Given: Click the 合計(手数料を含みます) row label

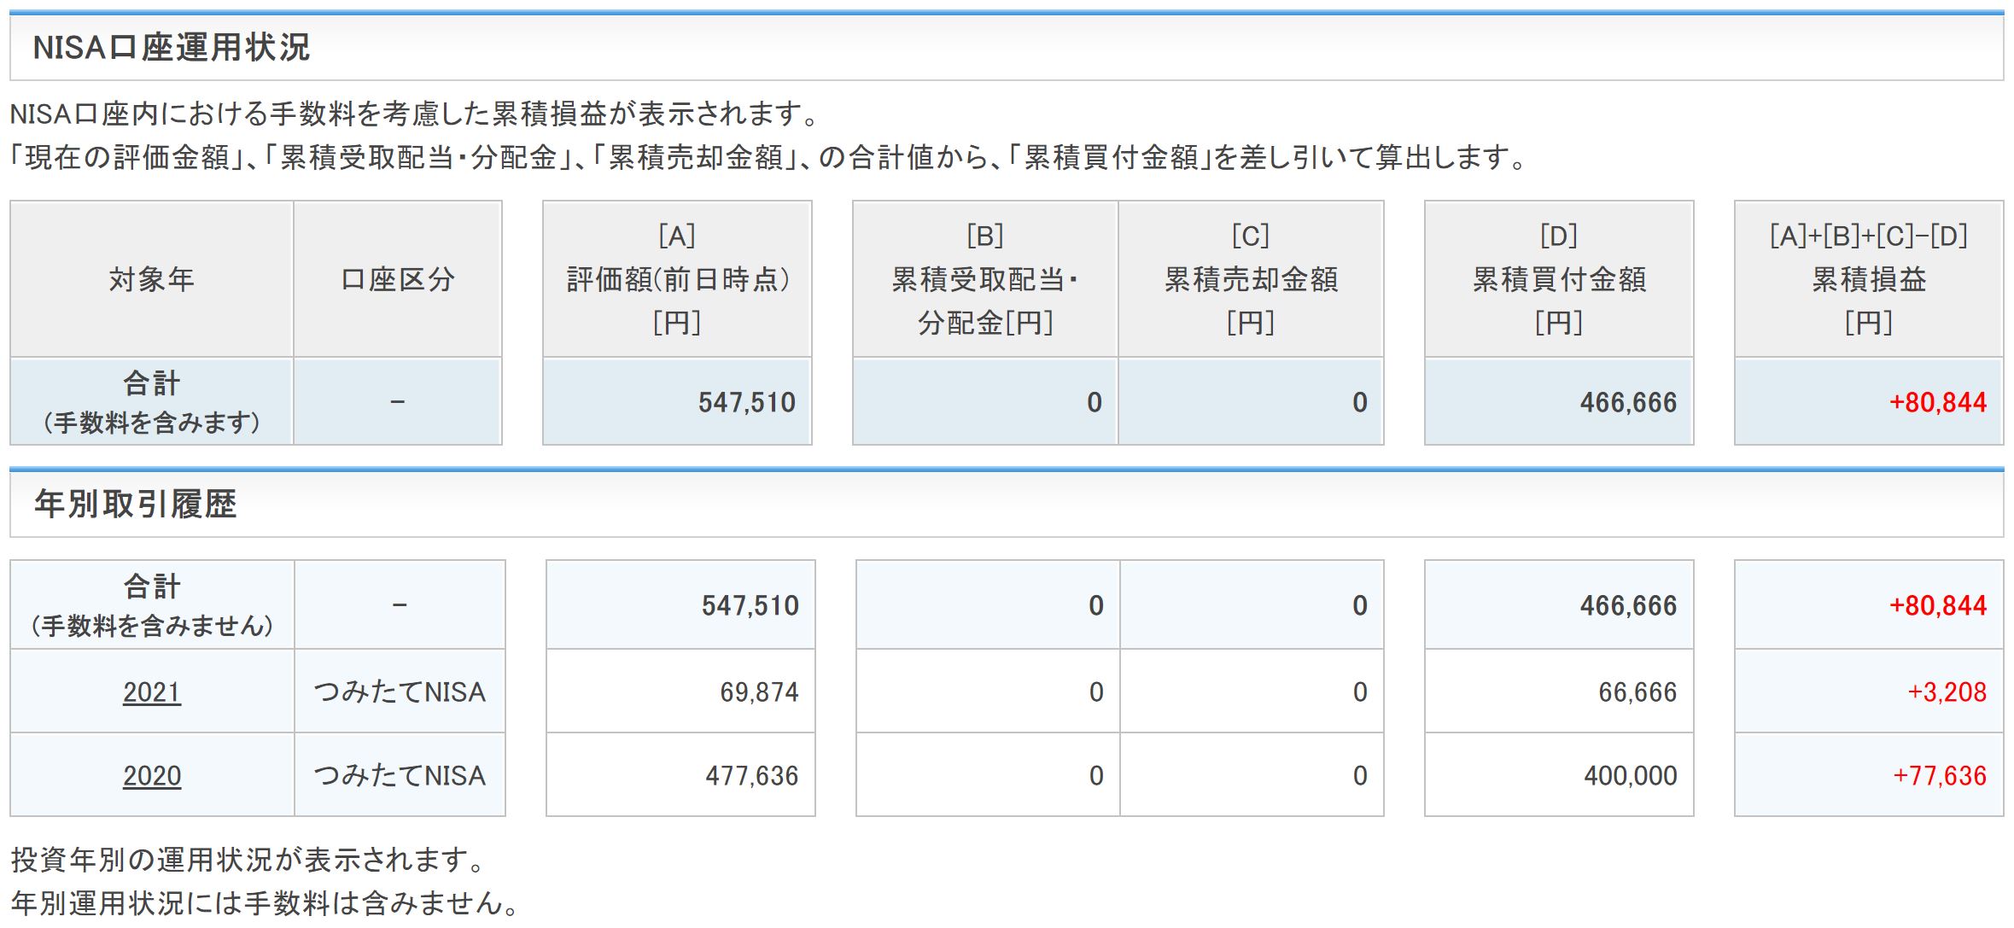Looking at the screenshot, I should click(151, 402).
